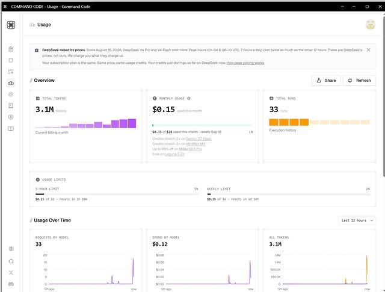Open the shield icon in the sidebar
Screen dimensions: 385x292
pyautogui.click(x=11, y=117)
